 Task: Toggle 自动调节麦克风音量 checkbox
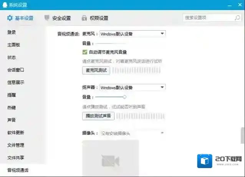pyautogui.click(x=85, y=52)
